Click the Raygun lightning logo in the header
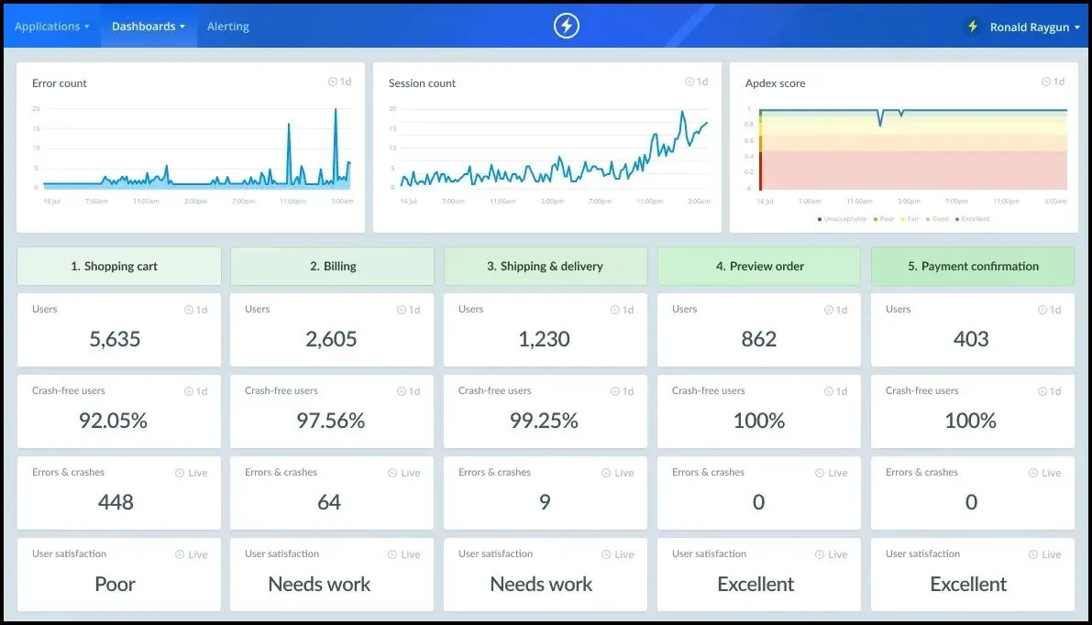The width and height of the screenshot is (1092, 625). click(x=567, y=26)
